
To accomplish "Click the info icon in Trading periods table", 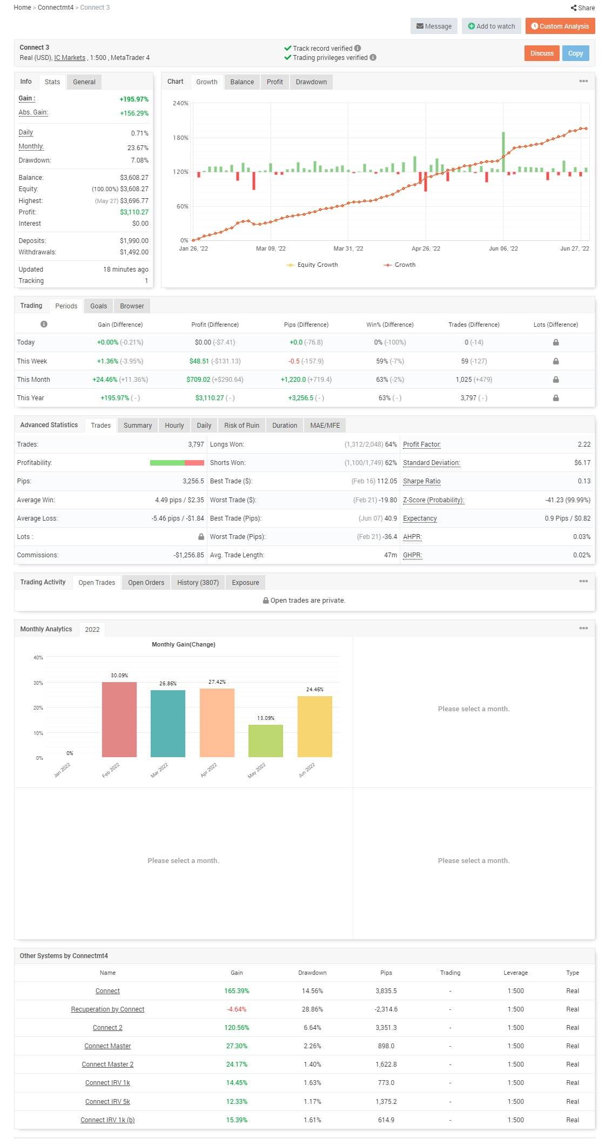I will click(x=44, y=324).
